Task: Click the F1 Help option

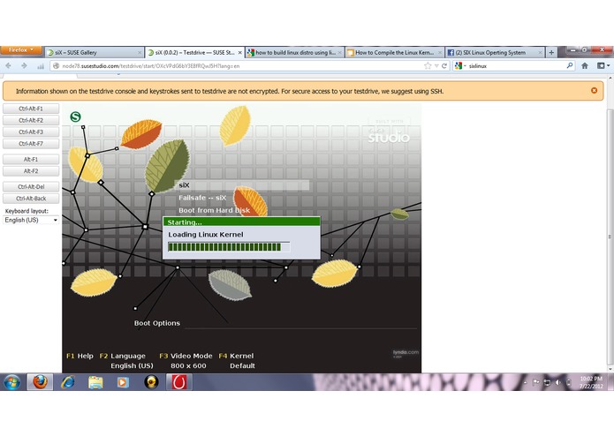Action: (80, 356)
